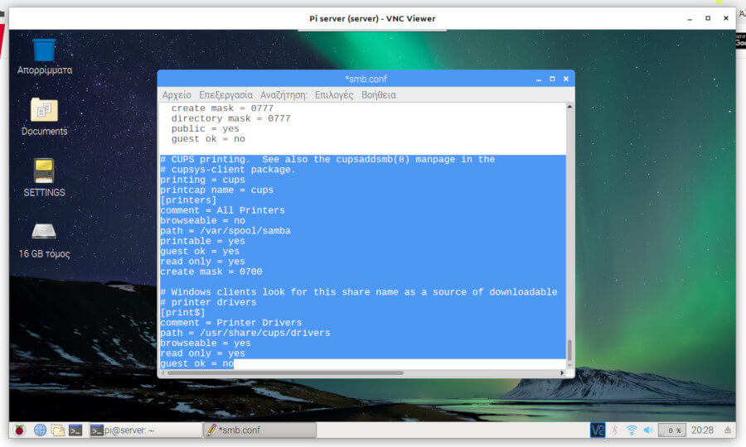746x447 pixels.
Task: Click the '# printer drivers' comment line
Action: coord(208,303)
